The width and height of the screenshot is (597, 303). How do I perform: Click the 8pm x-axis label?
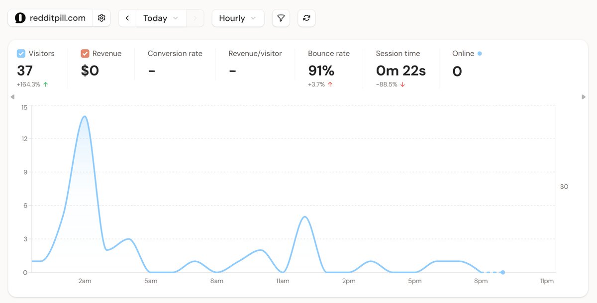(x=481, y=281)
